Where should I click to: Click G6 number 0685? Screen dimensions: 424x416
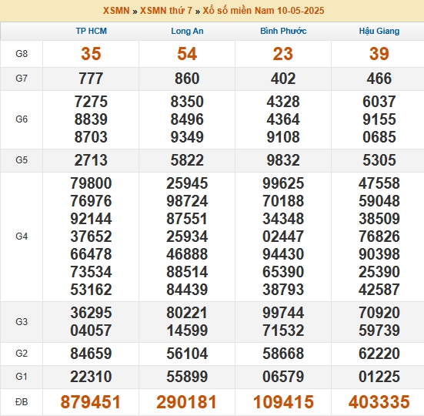[x=379, y=136]
